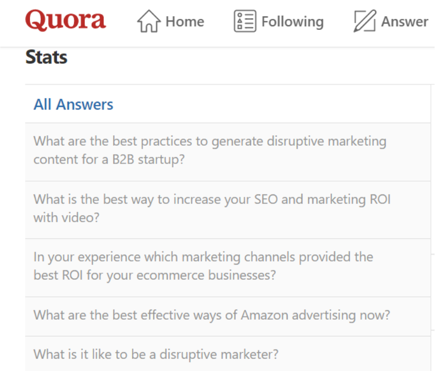This screenshot has height=371, width=435.
Task: Select the All Answers tab
Action: point(73,104)
